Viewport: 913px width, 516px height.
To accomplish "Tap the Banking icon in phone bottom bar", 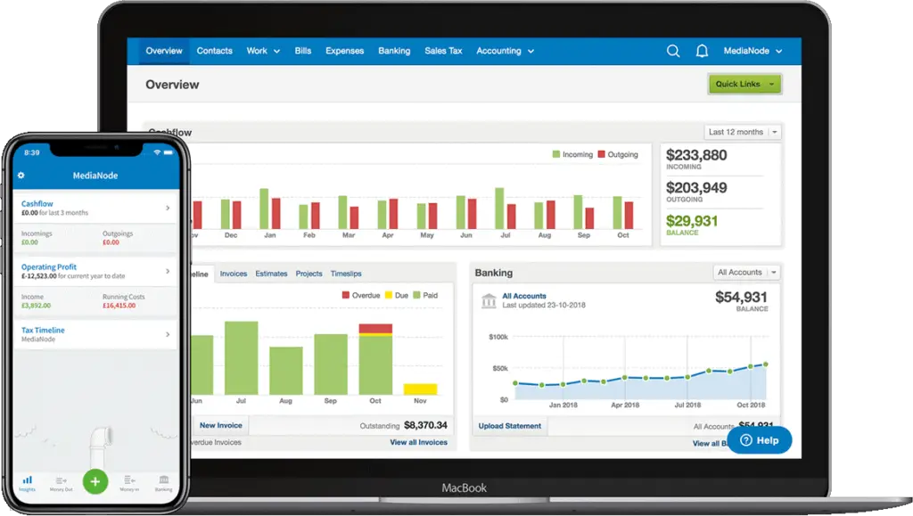I will (x=164, y=483).
